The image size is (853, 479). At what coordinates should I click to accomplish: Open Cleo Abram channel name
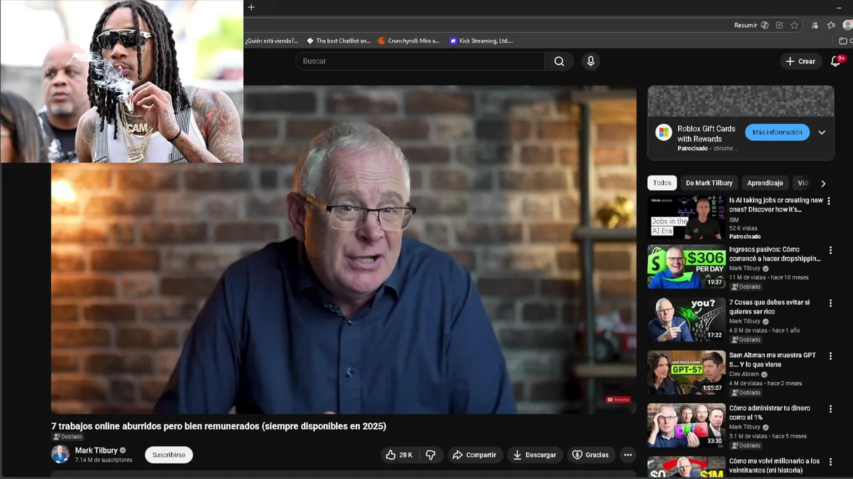[744, 374]
